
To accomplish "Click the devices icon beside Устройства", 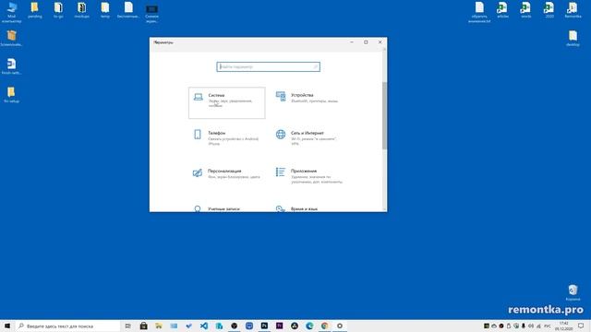I will point(281,96).
